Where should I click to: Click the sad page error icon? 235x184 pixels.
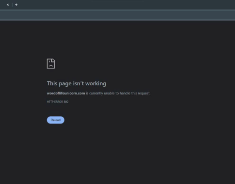[51, 63]
